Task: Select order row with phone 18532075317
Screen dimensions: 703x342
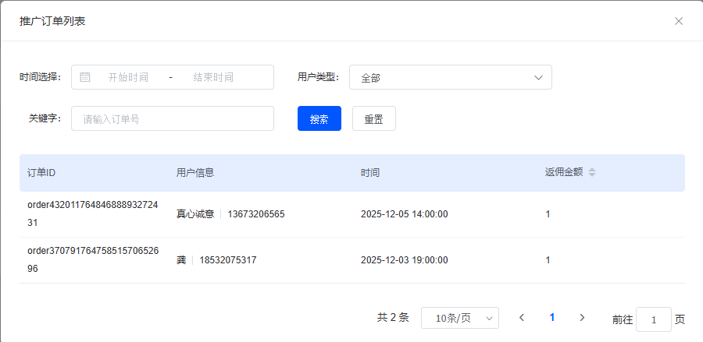Action: tap(227, 259)
